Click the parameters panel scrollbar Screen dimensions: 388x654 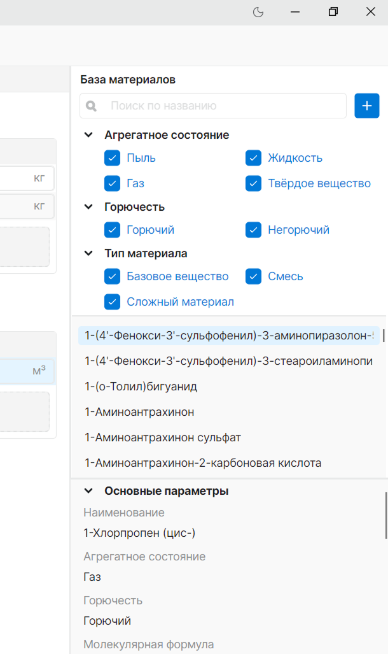(386, 516)
